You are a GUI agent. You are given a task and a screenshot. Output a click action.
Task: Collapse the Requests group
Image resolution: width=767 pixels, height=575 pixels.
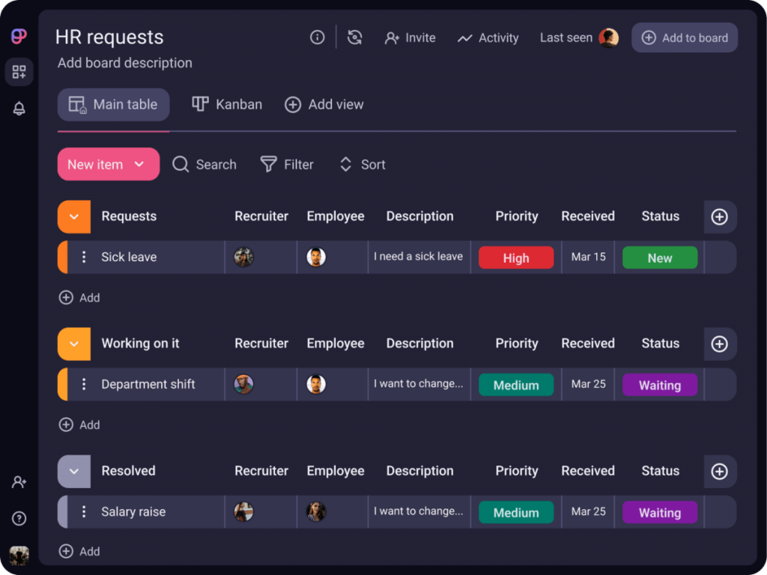pyautogui.click(x=73, y=216)
